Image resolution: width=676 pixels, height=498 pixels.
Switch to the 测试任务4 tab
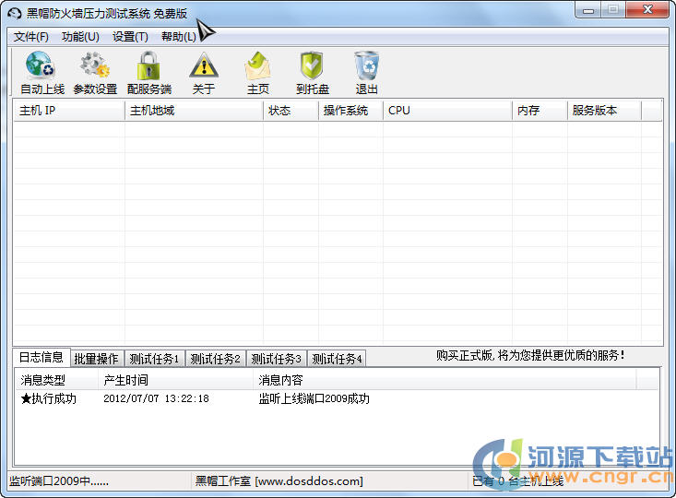click(x=337, y=359)
